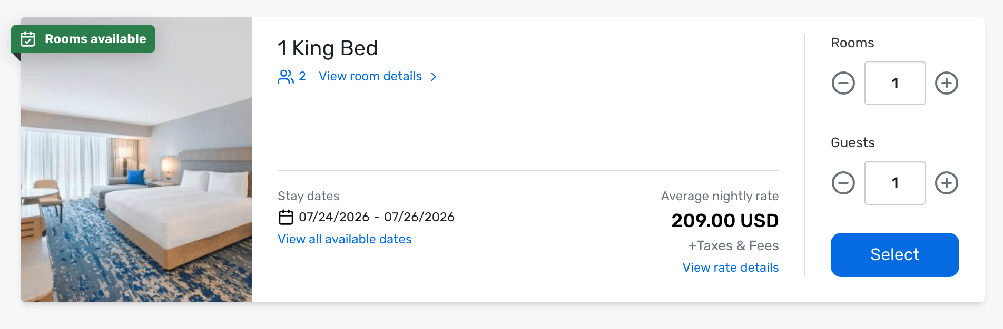This screenshot has height=329, width=1003.
Task: Decrease the number of rooms
Action: (843, 83)
